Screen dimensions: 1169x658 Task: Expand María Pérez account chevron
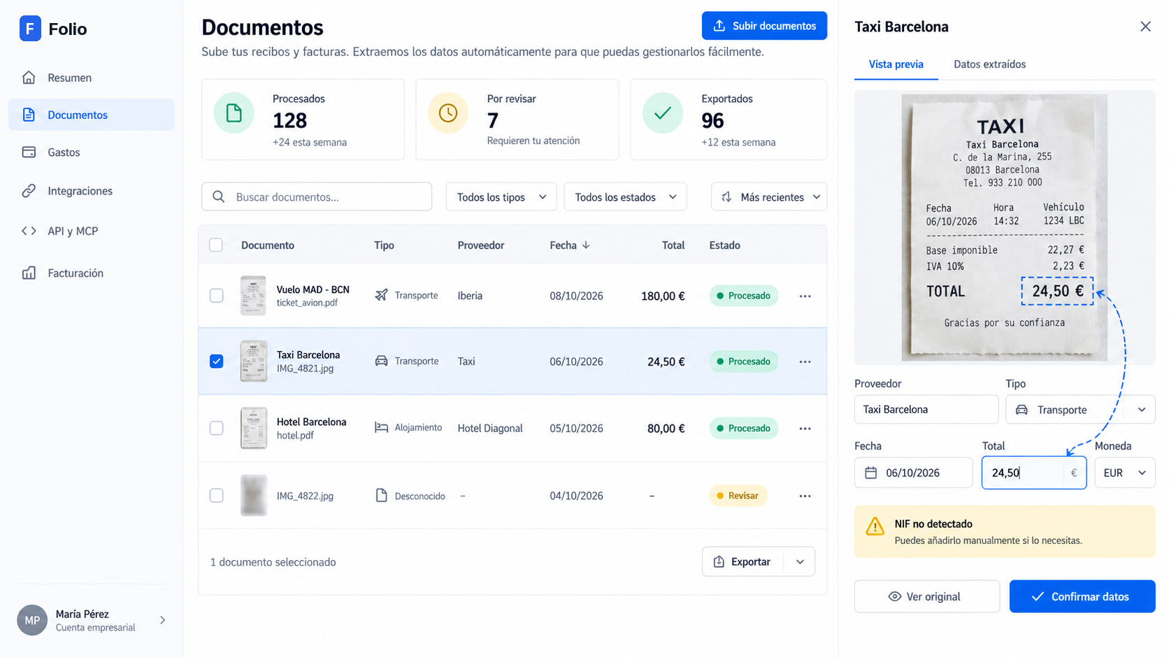(x=163, y=620)
